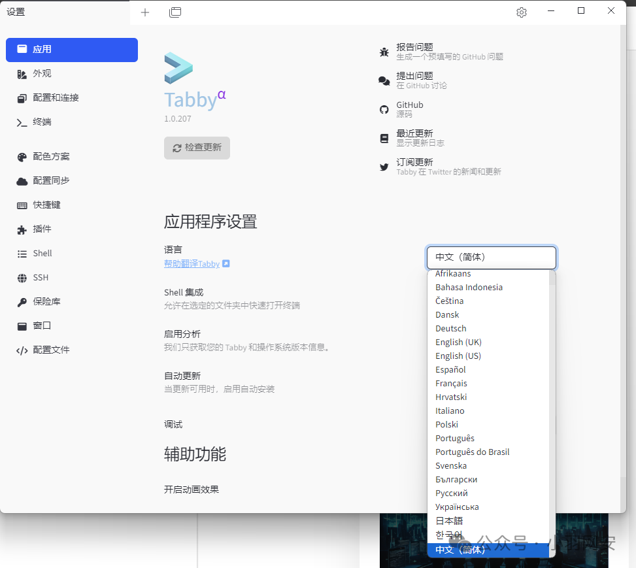Open the 窗口 window settings
The width and height of the screenshot is (636, 568).
tap(72, 326)
